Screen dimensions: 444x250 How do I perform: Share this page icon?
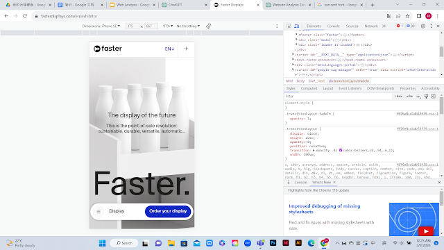[x=398, y=16]
